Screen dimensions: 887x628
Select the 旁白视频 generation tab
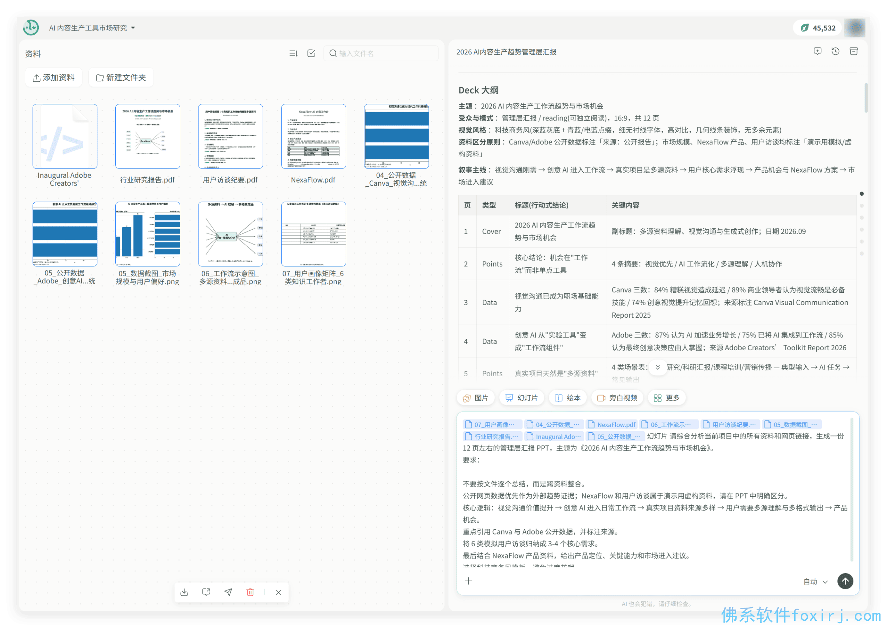pos(617,398)
